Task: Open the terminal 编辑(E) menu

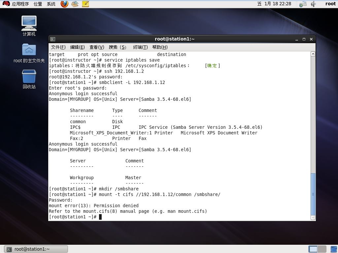Action: tap(77, 47)
